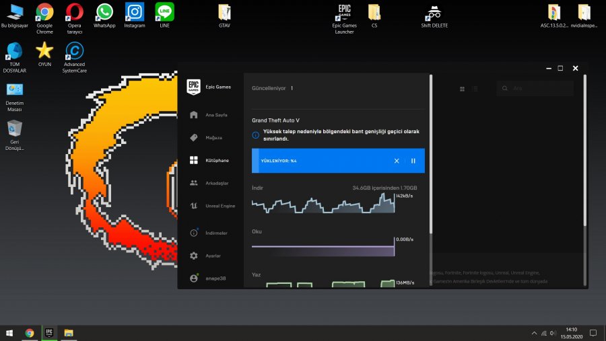Show hidden system tray icons

[534, 333]
